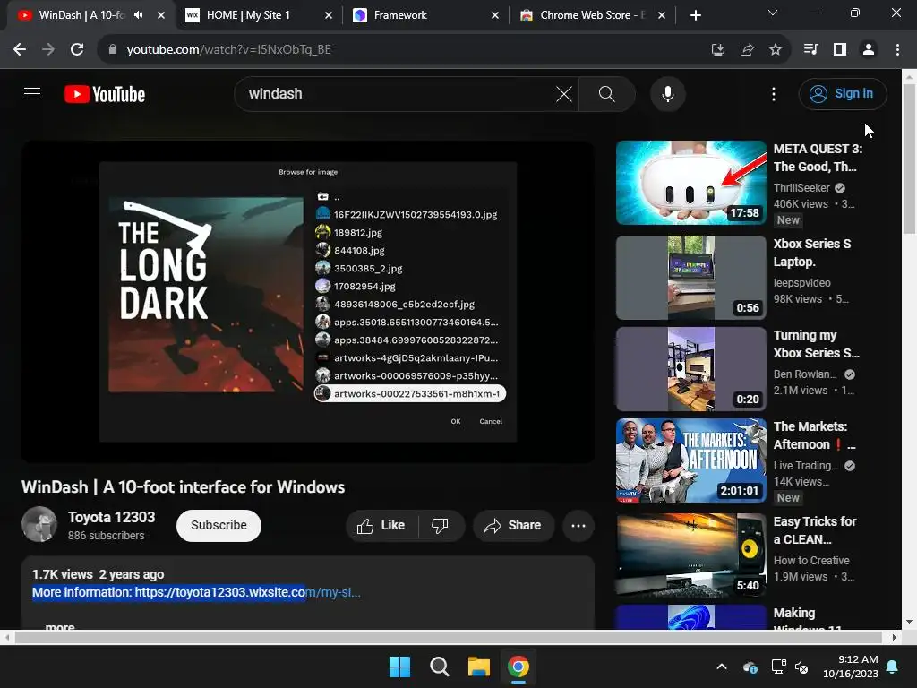Open Chrome three-dot menu
Viewport: 917px width, 688px height.
[x=897, y=50]
